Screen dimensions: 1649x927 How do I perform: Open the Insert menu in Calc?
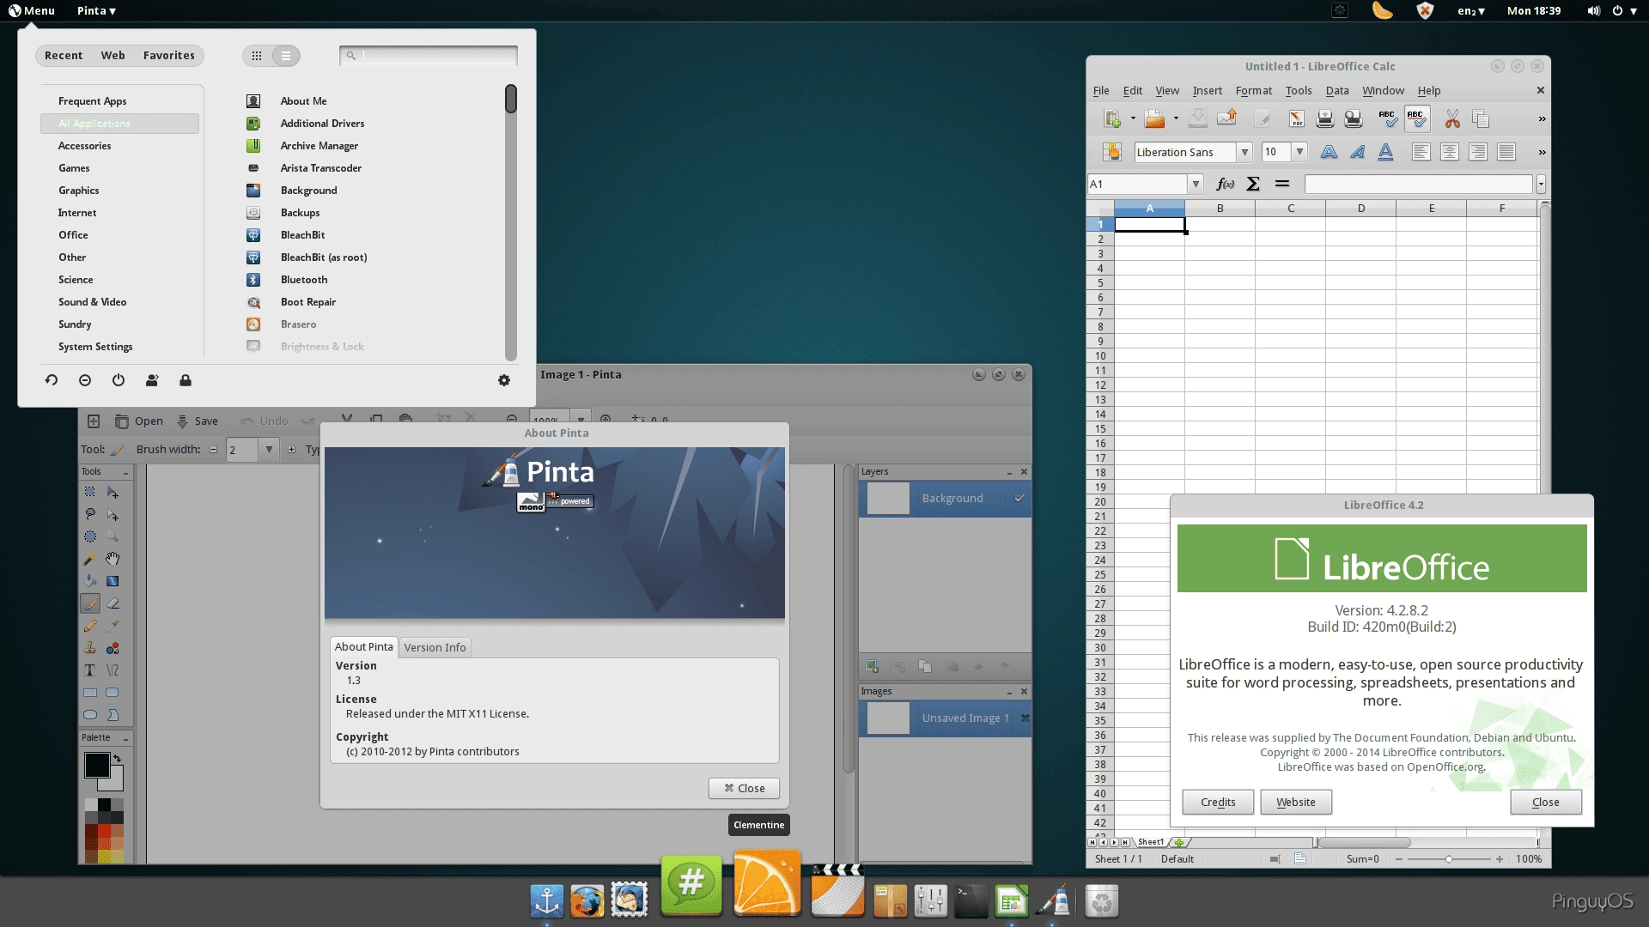pos(1207,90)
